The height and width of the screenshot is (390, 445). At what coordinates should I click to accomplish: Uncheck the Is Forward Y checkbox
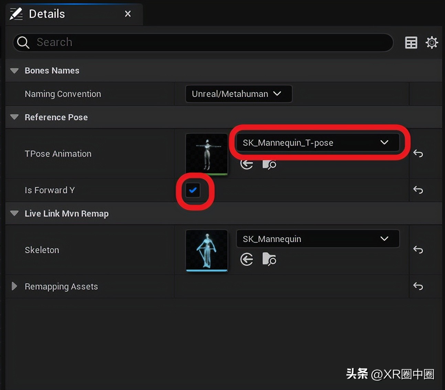click(193, 190)
